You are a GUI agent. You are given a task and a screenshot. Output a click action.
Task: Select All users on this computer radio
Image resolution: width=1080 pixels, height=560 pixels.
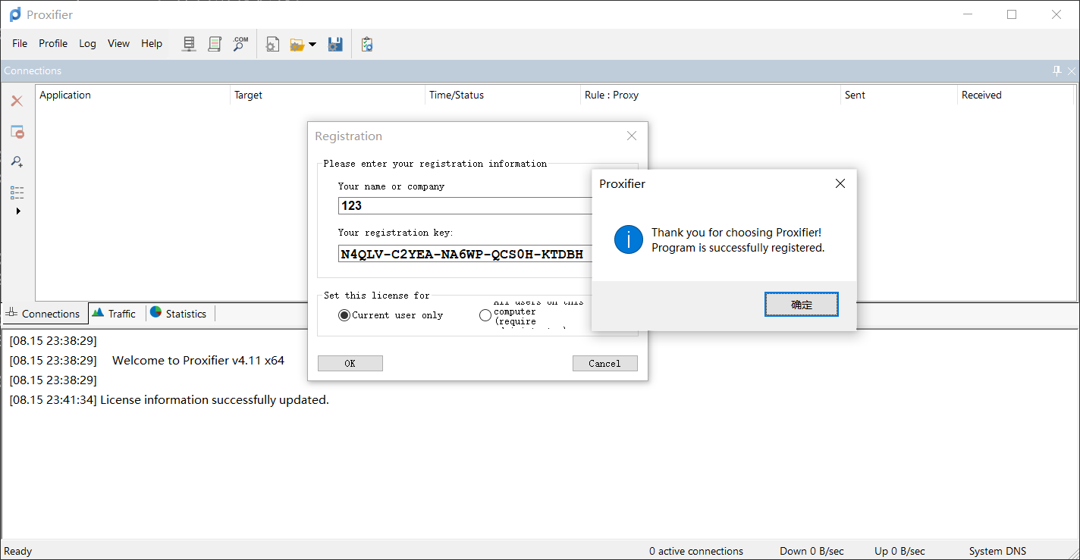click(x=485, y=315)
